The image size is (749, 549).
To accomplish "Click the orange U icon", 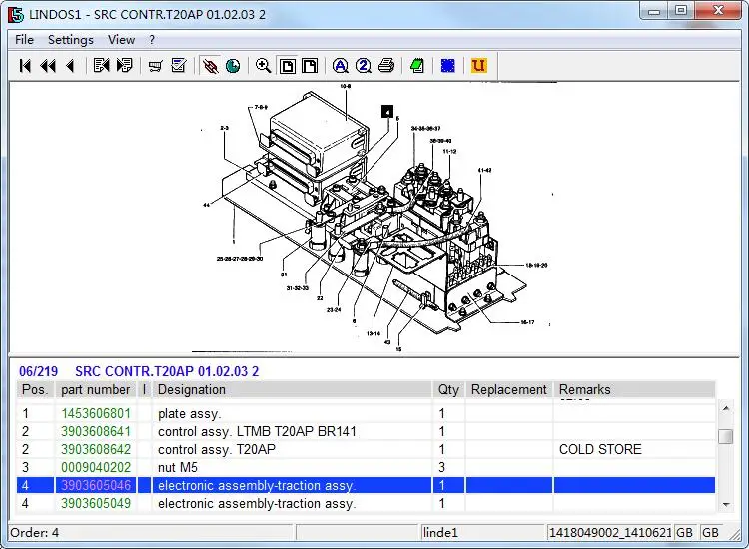I will (479, 66).
